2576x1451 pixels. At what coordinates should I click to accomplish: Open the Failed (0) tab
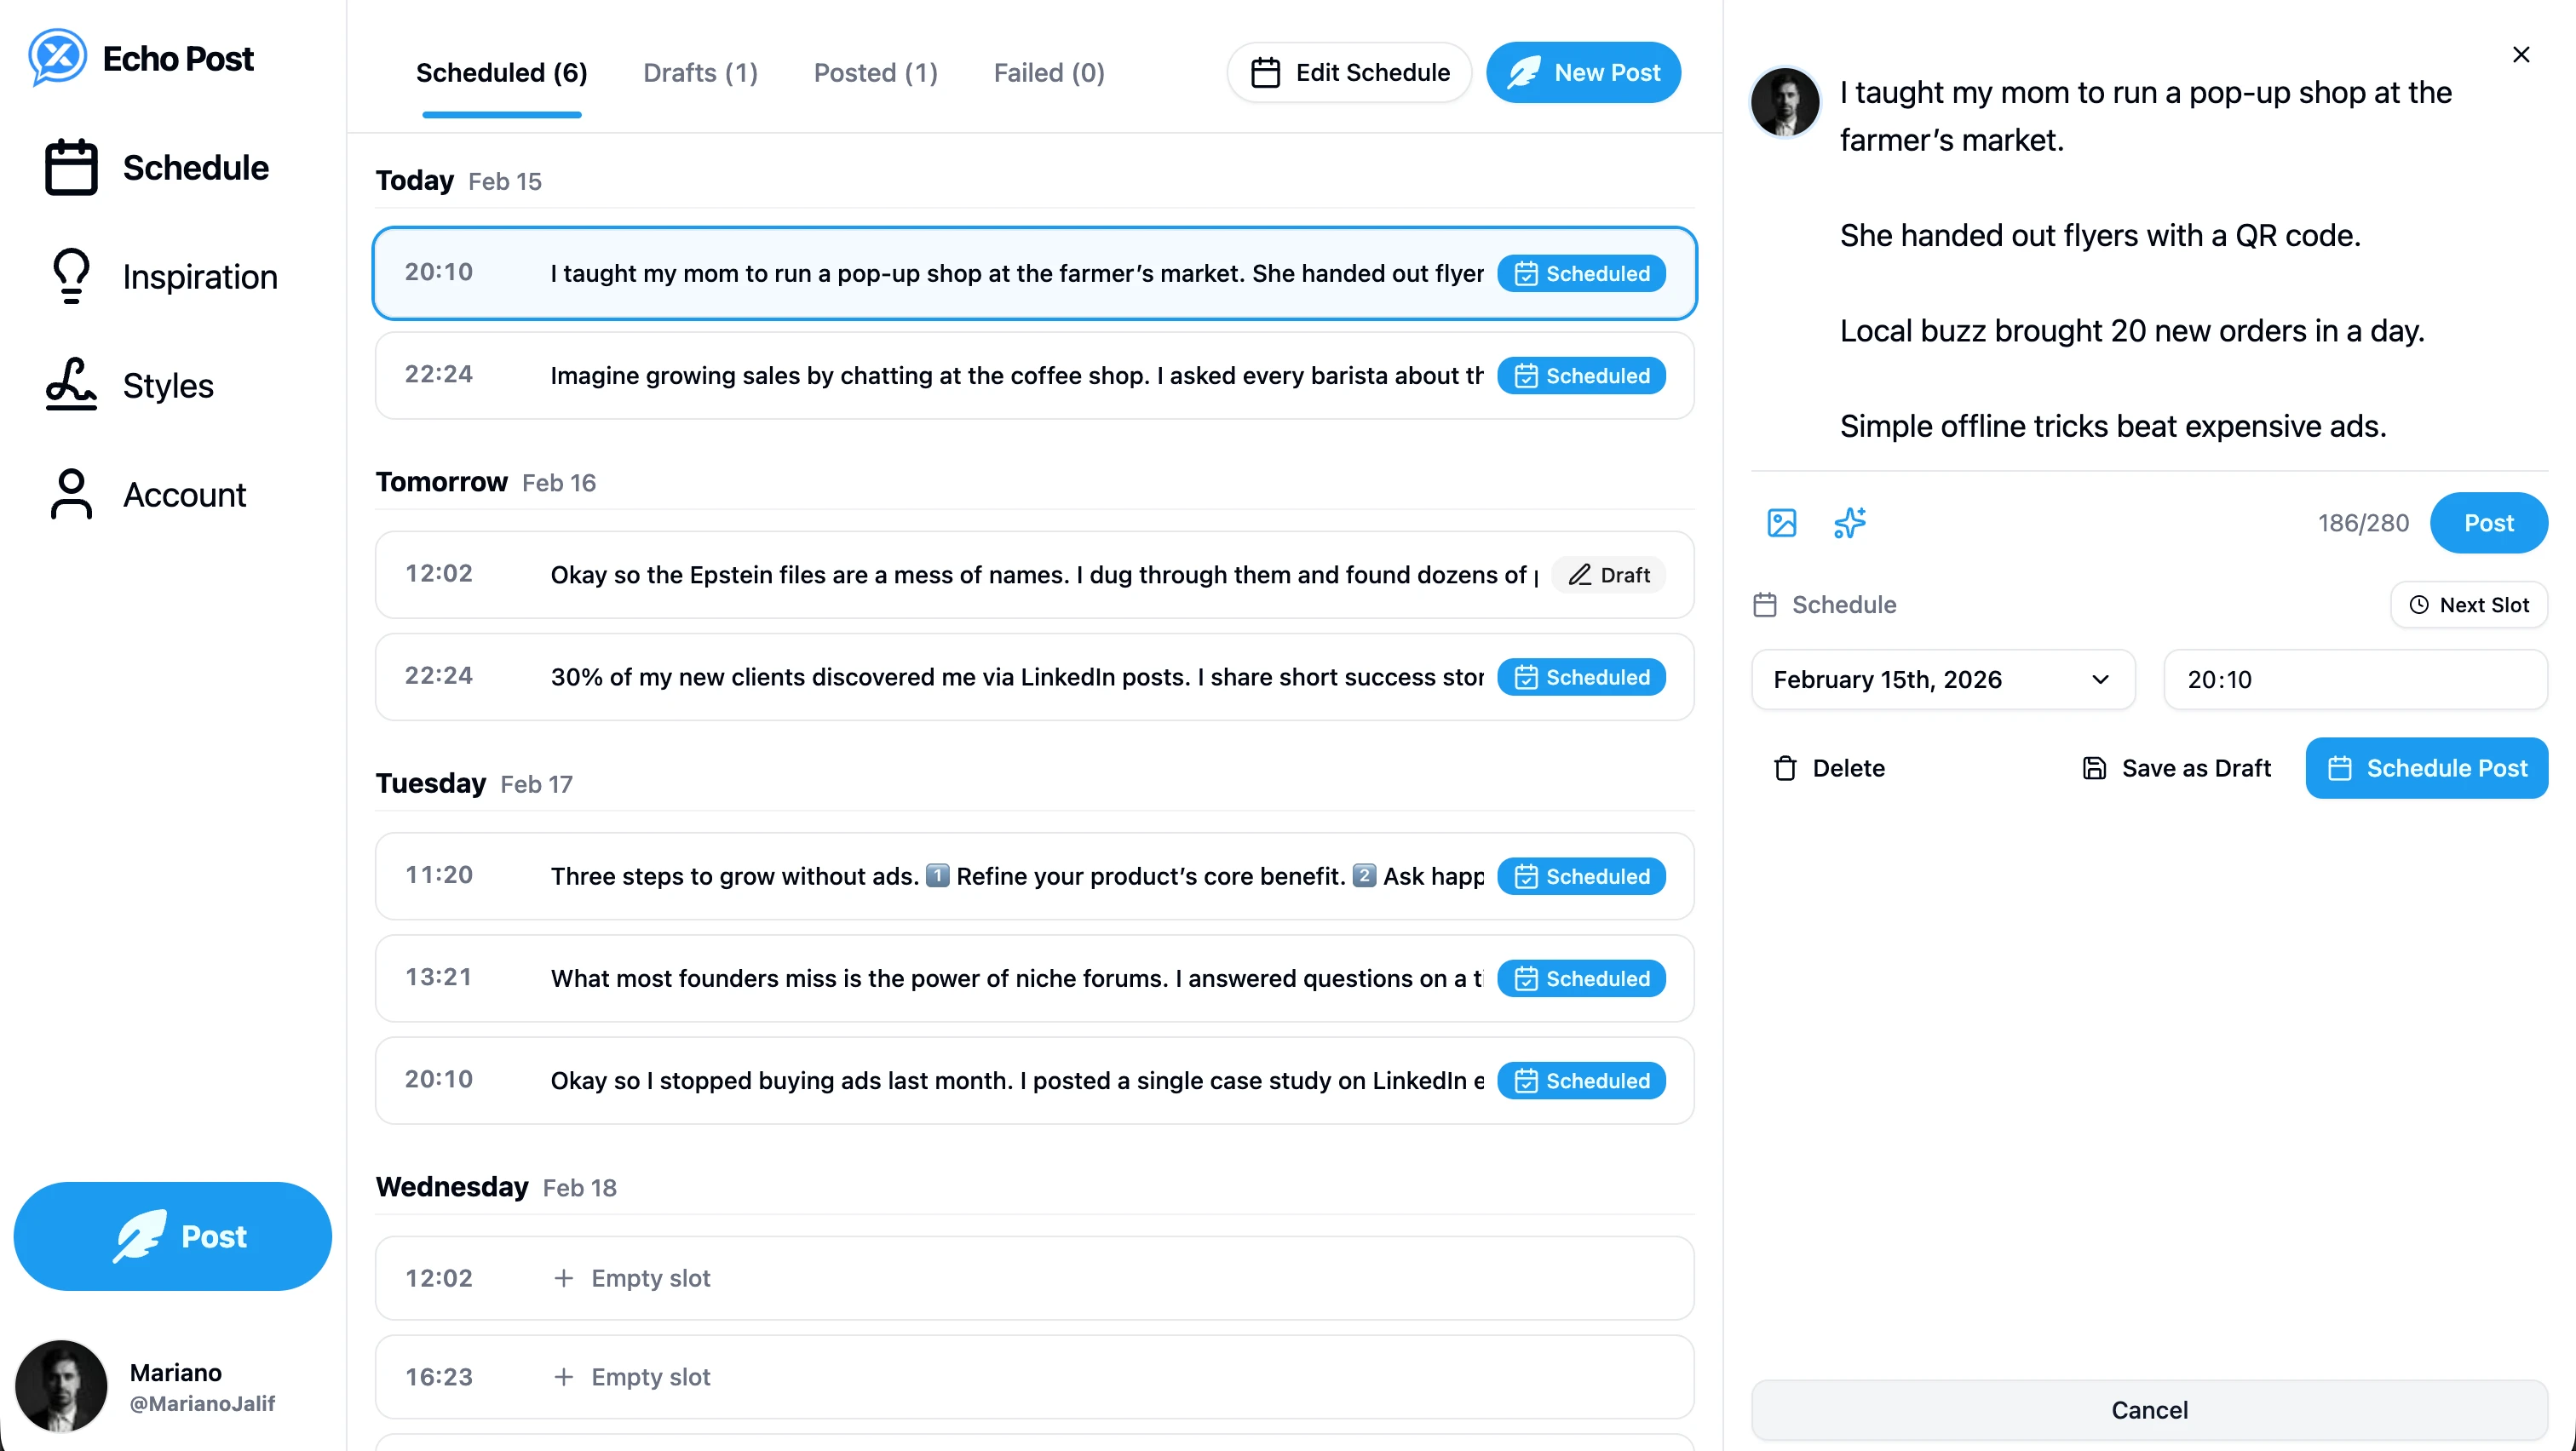[1048, 73]
